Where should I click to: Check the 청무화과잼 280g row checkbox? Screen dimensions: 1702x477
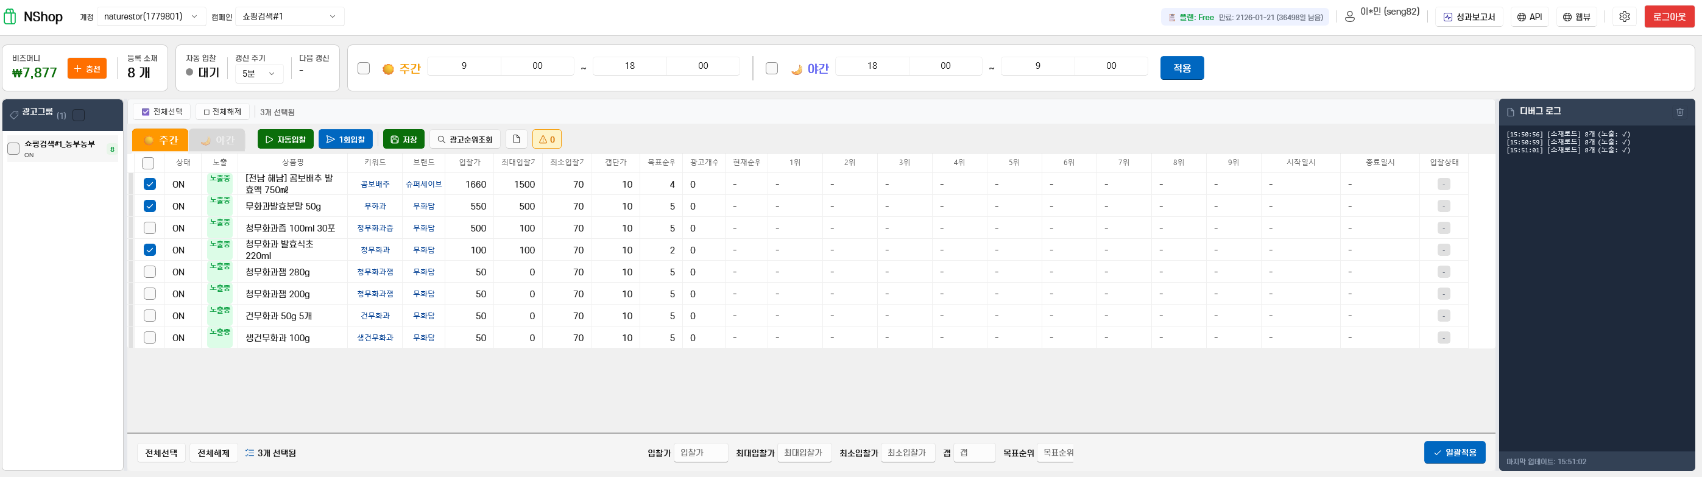point(150,272)
